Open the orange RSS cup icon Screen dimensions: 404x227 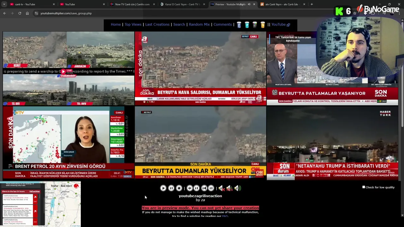263,25
